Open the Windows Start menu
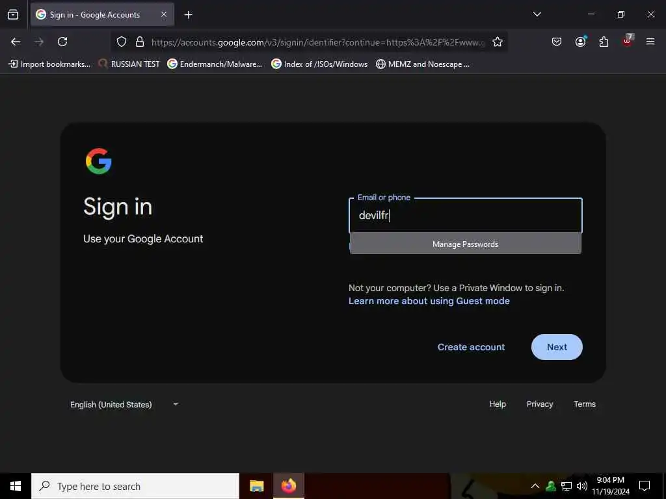Screen dimensions: 666x499 point(16,486)
